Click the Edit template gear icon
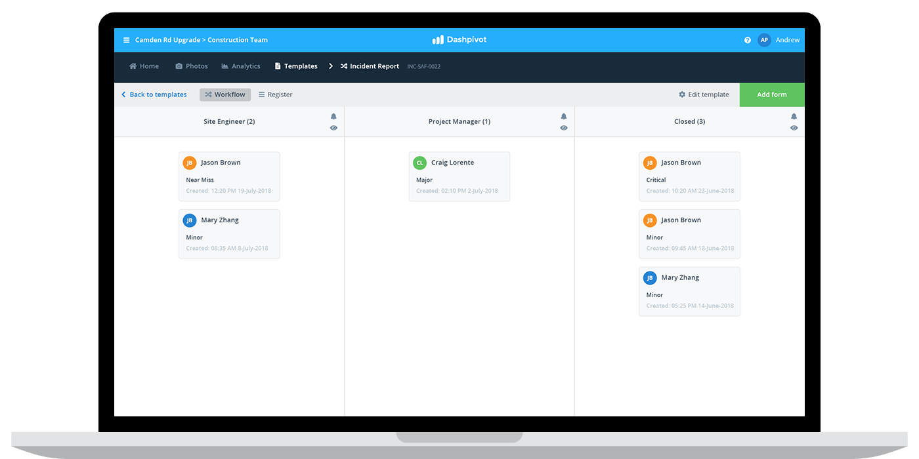Image resolution: width=919 pixels, height=459 pixels. 682,94
